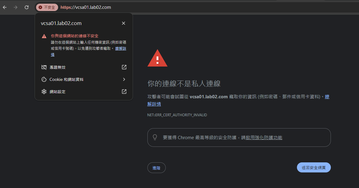The height and width of the screenshot is (188, 359).
Task: Open Cookie 和網站資料 entry
Action: (x=84, y=79)
